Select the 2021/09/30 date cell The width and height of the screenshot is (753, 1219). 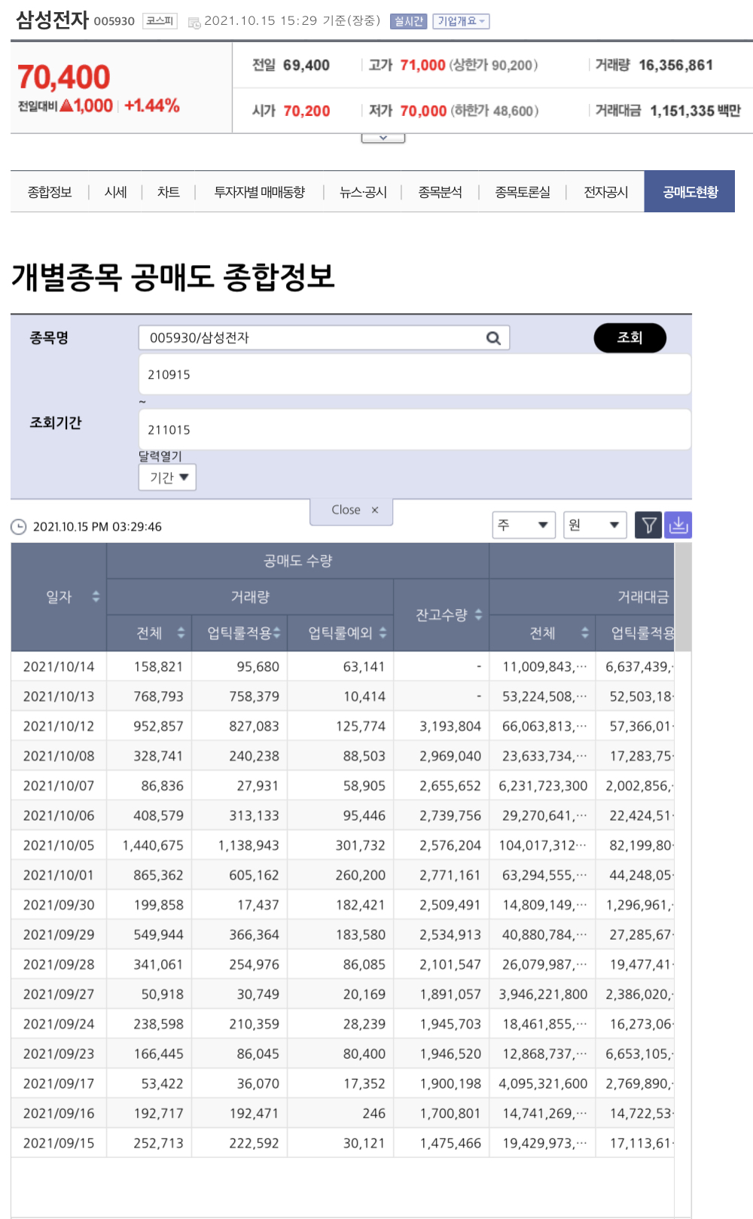pos(59,905)
